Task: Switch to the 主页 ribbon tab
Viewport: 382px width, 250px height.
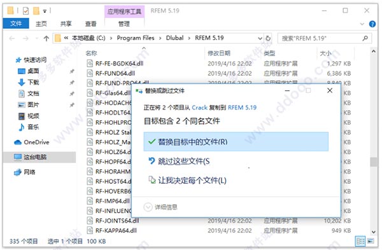Action: coord(41,24)
